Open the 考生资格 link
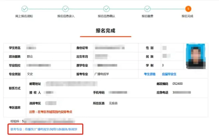Screen dimensions: 219x136 (149, 74)
